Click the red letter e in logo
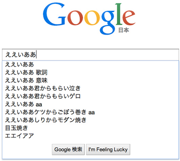The height and width of the screenshot is (161, 180). pos(129,18)
